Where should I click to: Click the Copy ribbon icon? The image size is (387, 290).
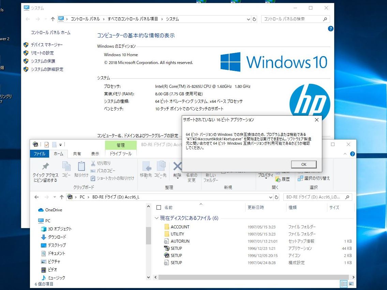(66, 170)
